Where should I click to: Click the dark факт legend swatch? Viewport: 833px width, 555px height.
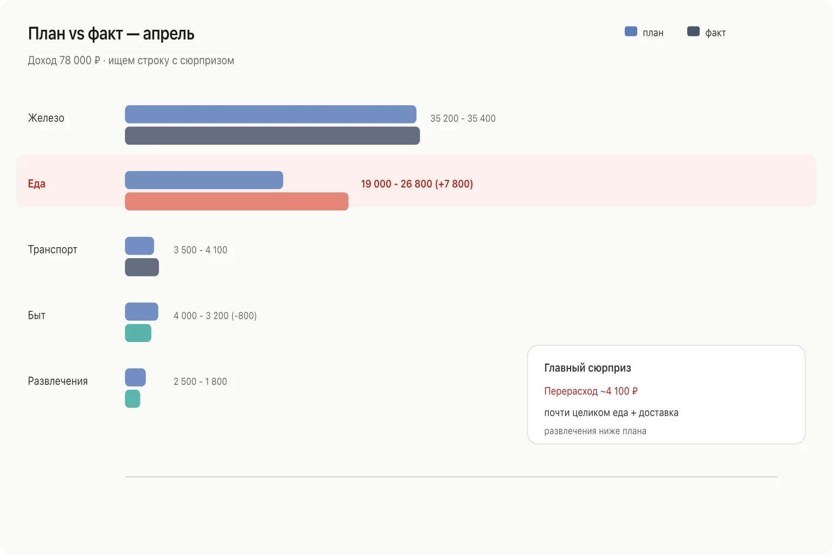tap(693, 31)
